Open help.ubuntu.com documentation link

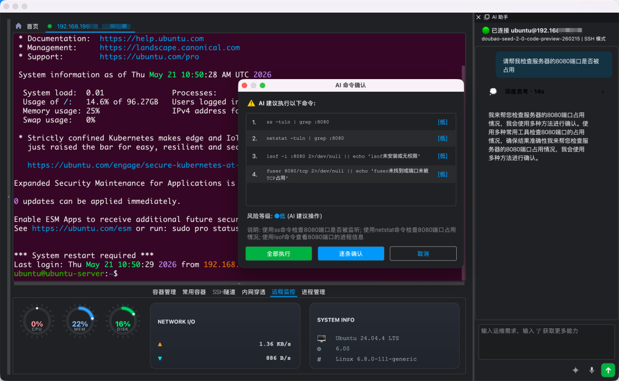click(151, 38)
